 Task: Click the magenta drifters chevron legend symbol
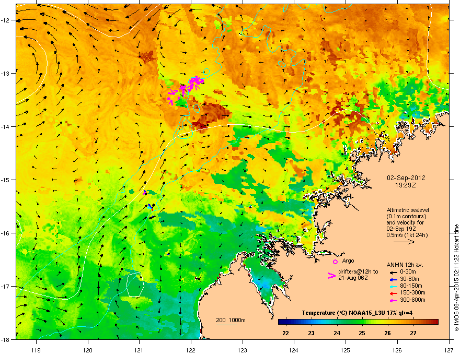(x=331, y=276)
